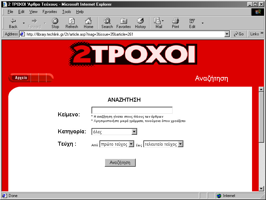Image resolution: width=266 pixels, height=200 pixels.
Task: Click the ΑΝΑΖΗΤΗΣΗ form heading
Action: [x=124, y=100]
